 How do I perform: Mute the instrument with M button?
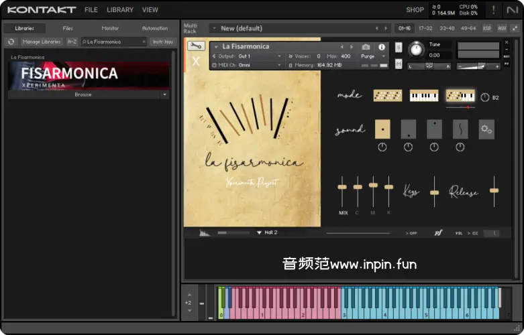pyautogui.click(x=399, y=64)
